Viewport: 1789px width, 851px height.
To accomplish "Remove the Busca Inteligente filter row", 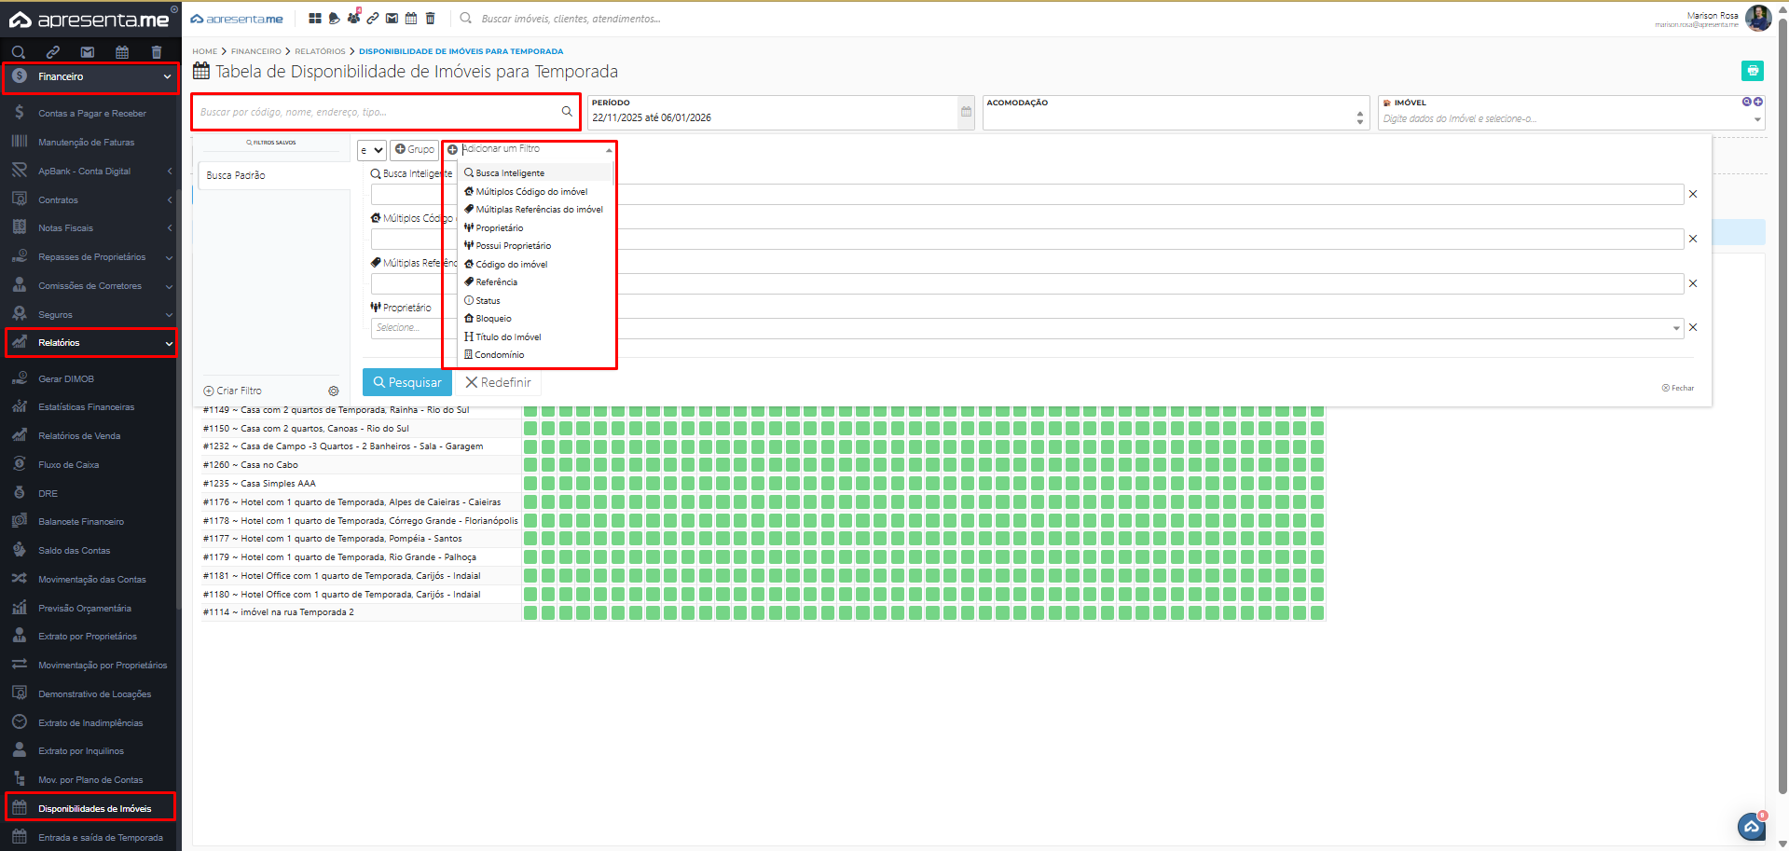I will (1693, 194).
